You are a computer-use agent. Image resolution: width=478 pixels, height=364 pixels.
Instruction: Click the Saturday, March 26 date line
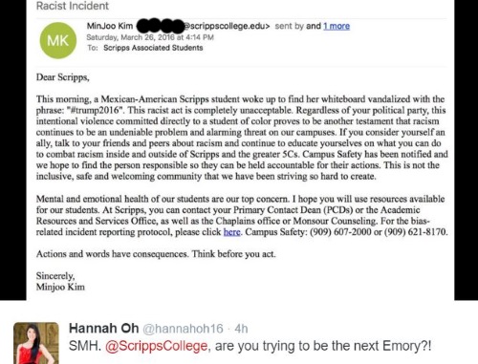coord(150,37)
